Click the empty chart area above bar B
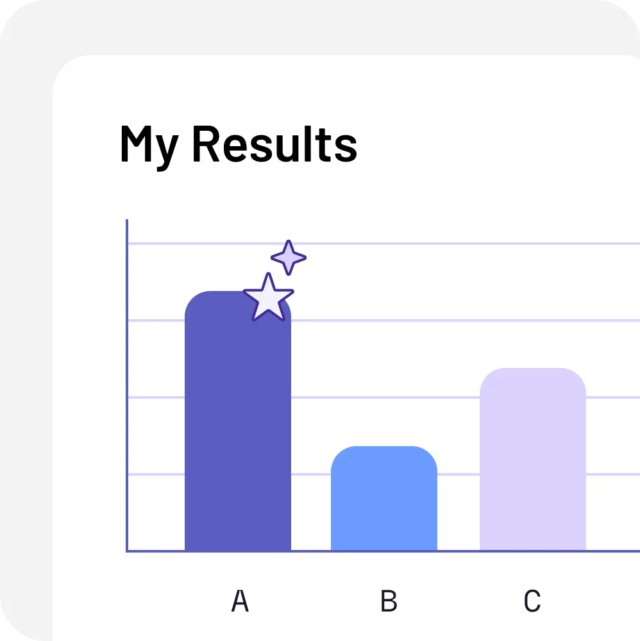 click(384, 360)
